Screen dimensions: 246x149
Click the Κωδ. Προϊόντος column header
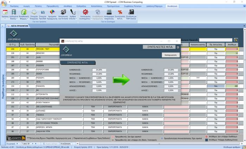coord(27,45)
